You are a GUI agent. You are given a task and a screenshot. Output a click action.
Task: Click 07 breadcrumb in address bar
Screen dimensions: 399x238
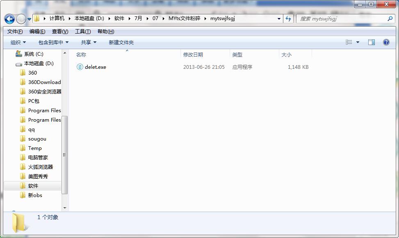(155, 18)
